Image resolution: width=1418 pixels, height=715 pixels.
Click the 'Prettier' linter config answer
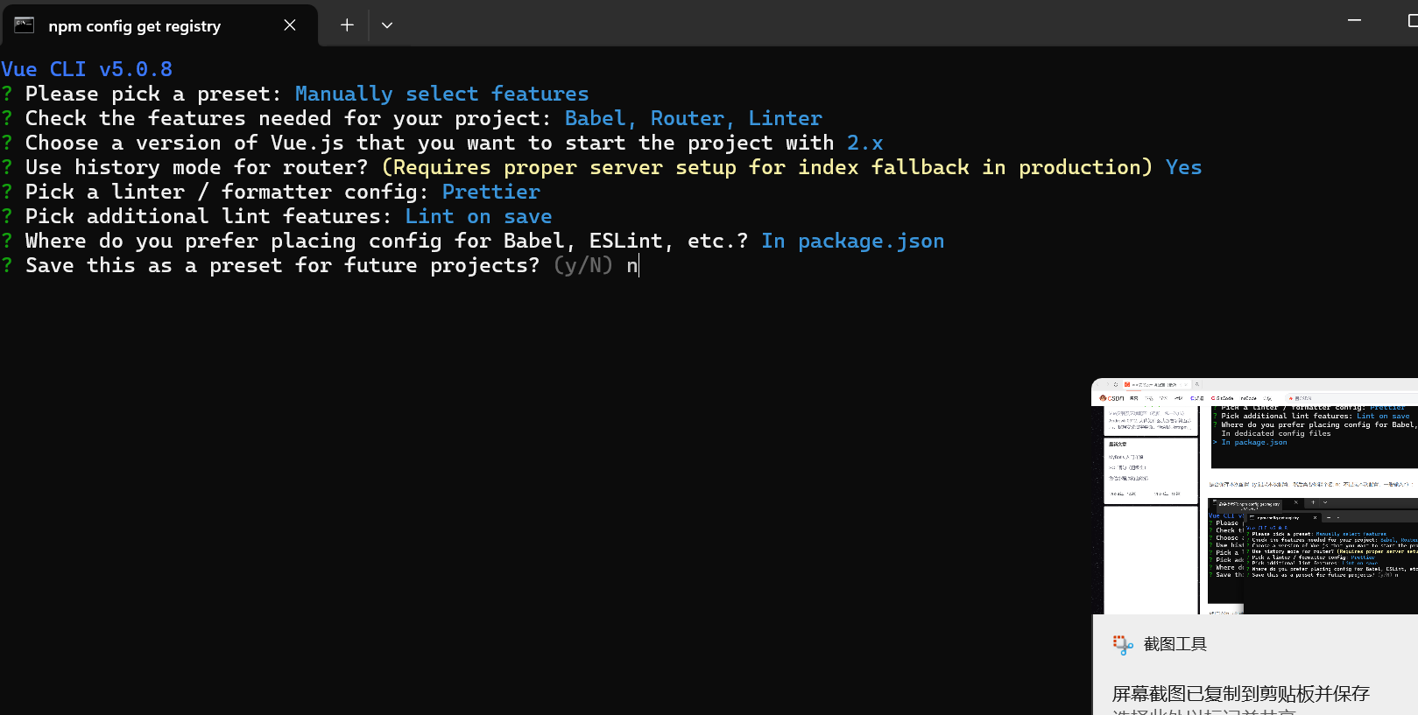point(490,192)
